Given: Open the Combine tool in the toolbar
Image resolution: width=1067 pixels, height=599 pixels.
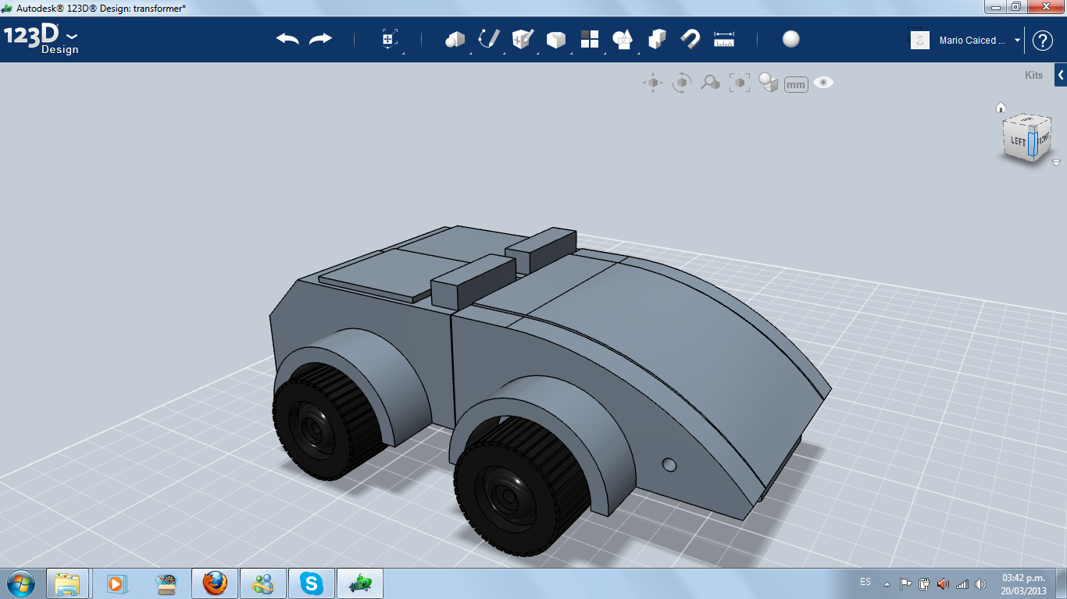Looking at the screenshot, I should [x=658, y=39].
